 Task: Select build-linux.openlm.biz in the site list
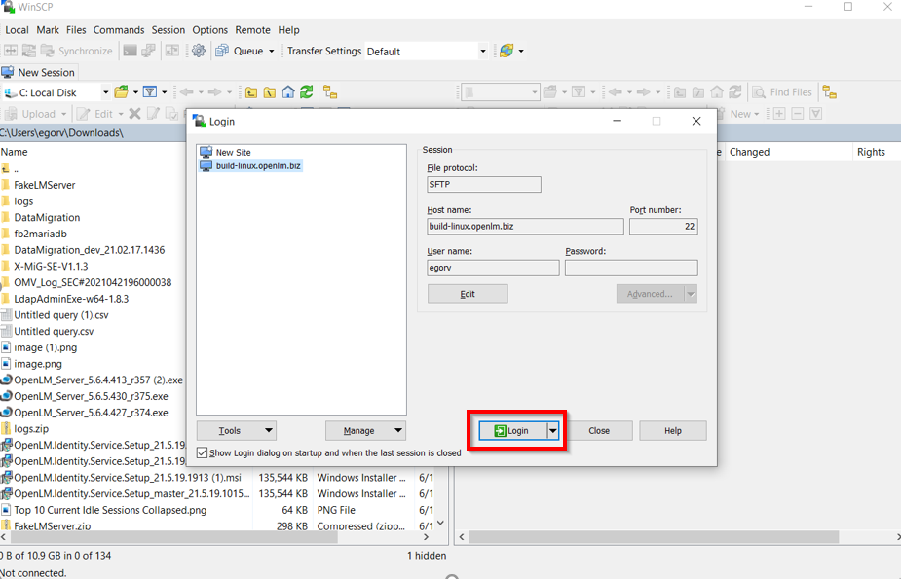[x=258, y=166]
